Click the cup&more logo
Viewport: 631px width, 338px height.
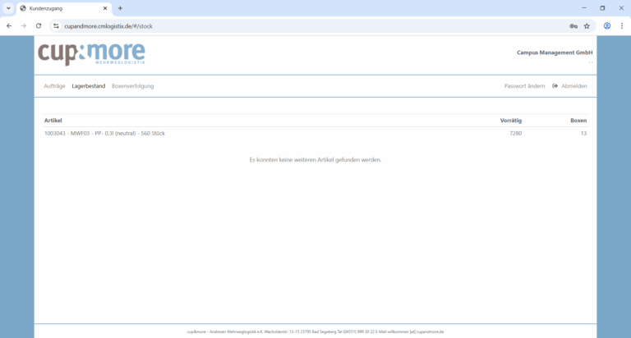91,53
